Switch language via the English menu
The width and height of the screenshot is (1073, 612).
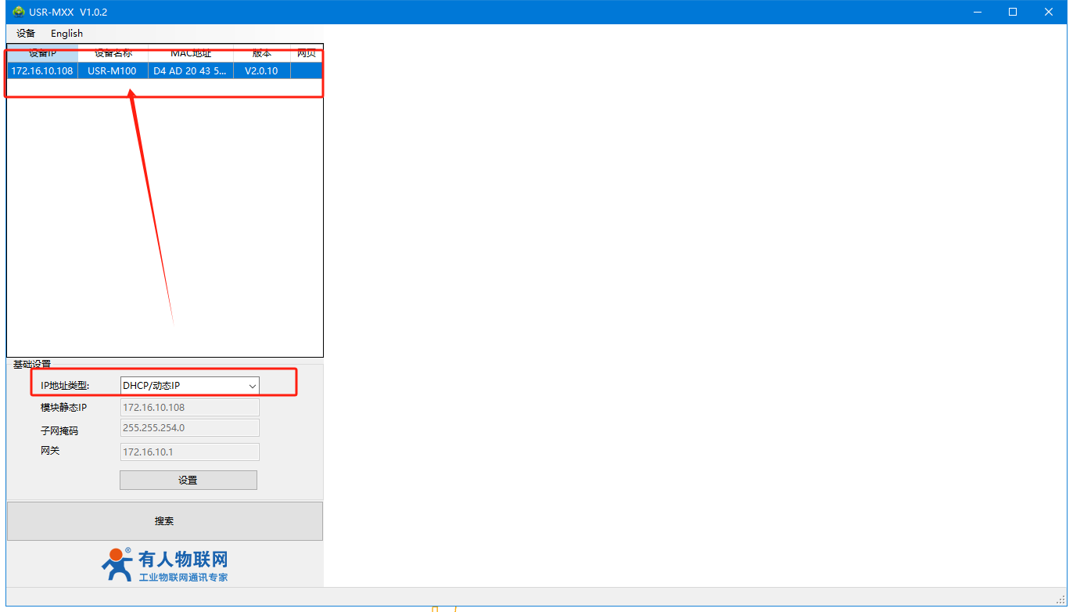click(x=66, y=34)
